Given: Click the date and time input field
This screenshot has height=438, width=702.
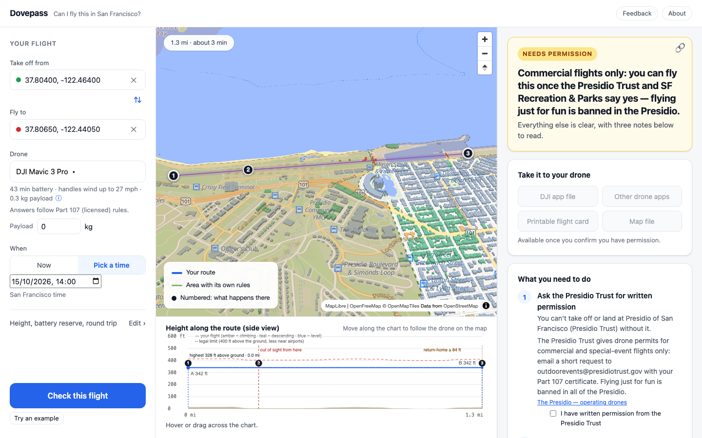Looking at the screenshot, I should click(56, 281).
